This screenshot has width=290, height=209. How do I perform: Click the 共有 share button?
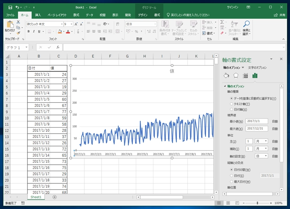tap(280, 15)
